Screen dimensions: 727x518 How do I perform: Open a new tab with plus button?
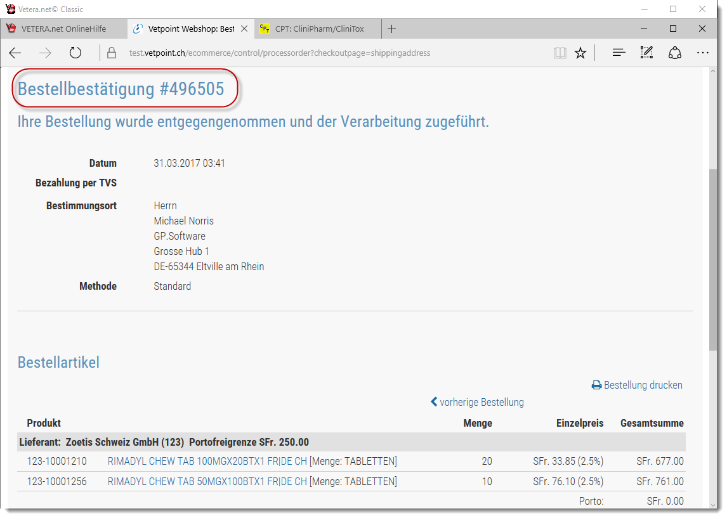[392, 29]
